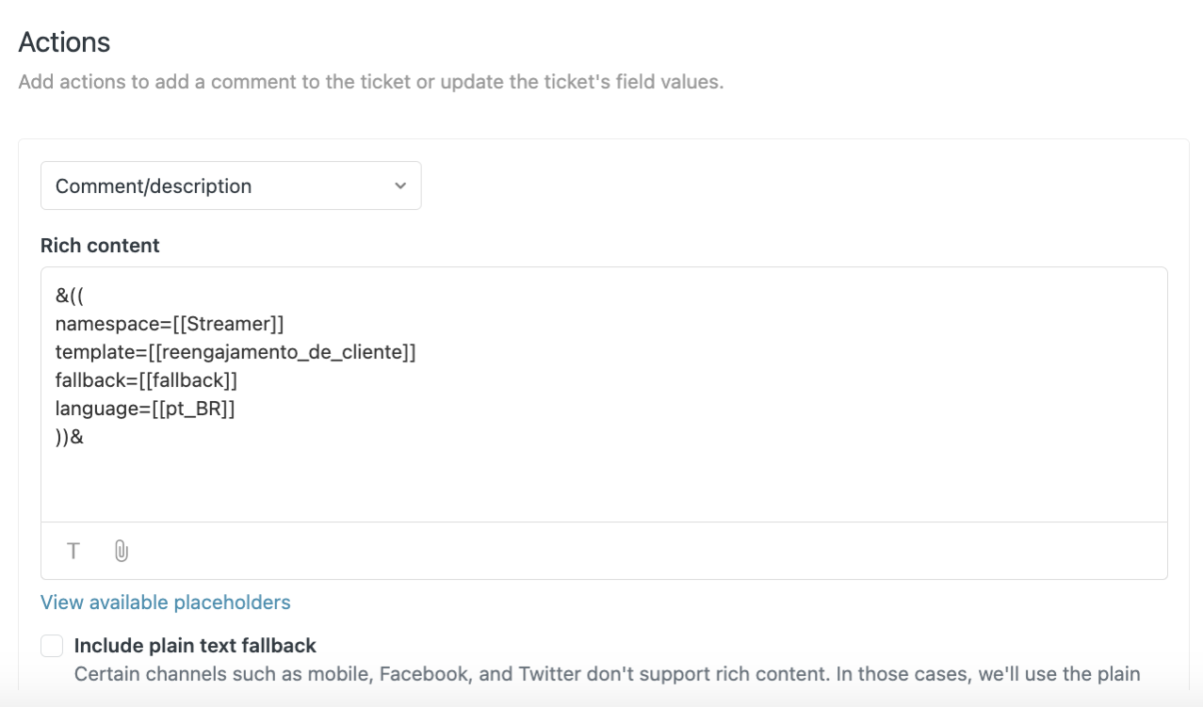Click the channels fallback explanation text
1203x707 pixels.
click(x=608, y=674)
